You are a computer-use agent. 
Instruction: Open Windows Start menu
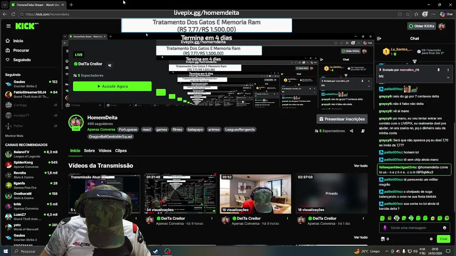5,251
